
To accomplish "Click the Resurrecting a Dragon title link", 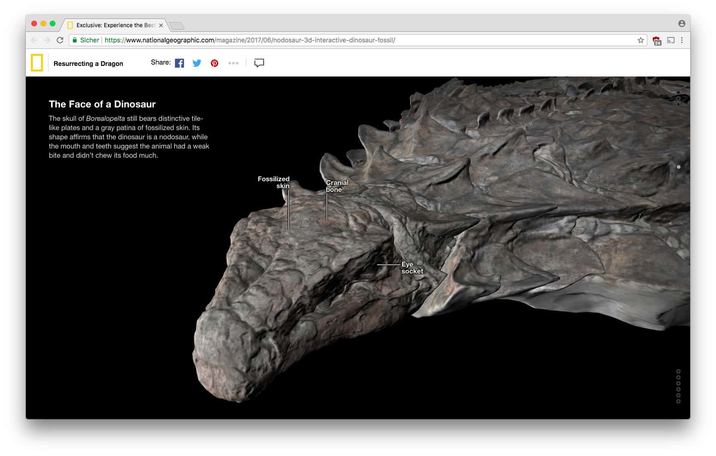I will pyautogui.click(x=88, y=64).
